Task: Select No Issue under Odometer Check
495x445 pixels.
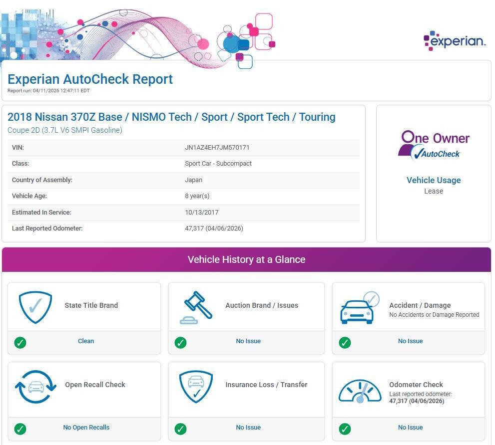Action: click(x=410, y=428)
